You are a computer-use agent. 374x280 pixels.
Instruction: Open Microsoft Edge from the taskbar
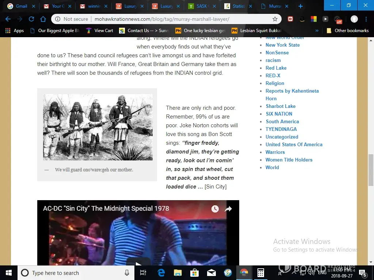coord(161,273)
